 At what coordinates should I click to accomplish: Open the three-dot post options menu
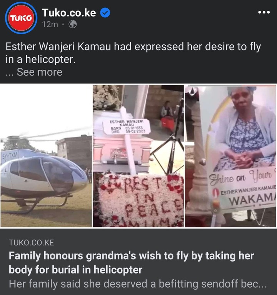(264, 12)
